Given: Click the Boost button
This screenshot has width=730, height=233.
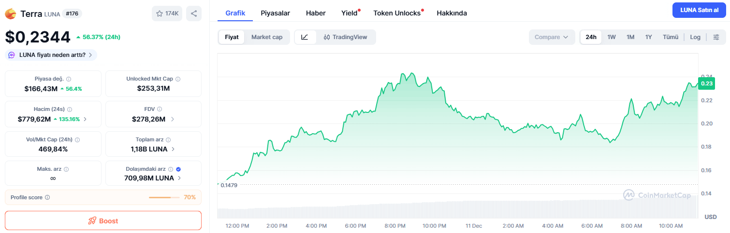Looking at the screenshot, I should click(x=103, y=220).
